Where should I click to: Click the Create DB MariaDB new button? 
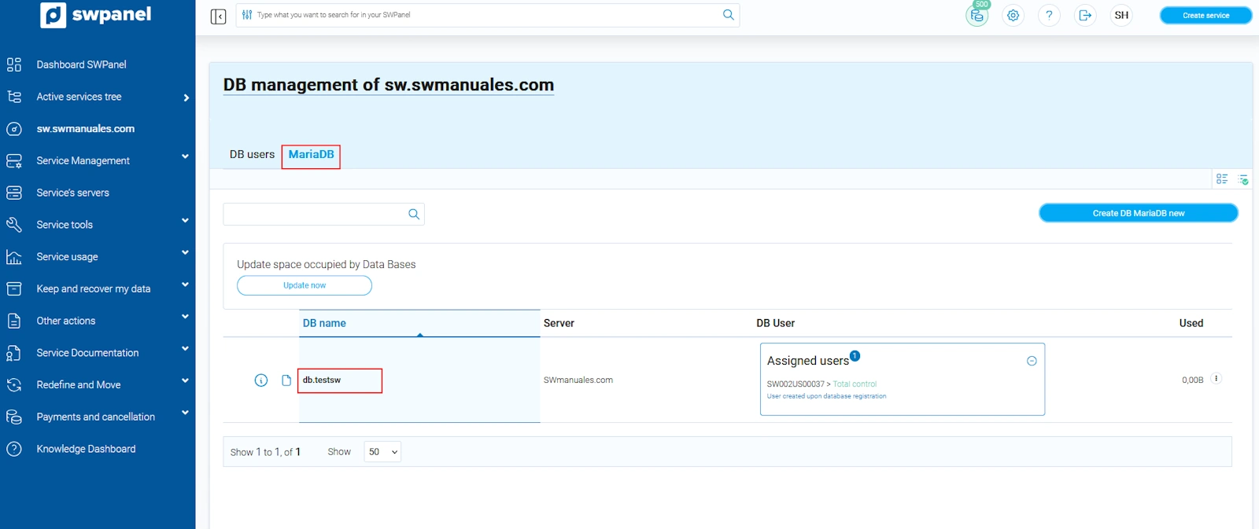tap(1138, 213)
